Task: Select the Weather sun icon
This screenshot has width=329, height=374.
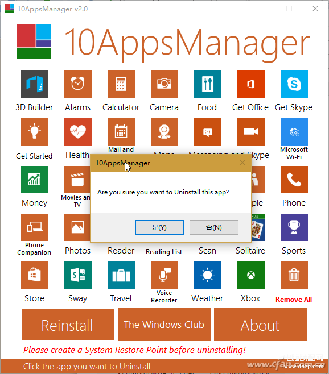Action: tap(208, 275)
